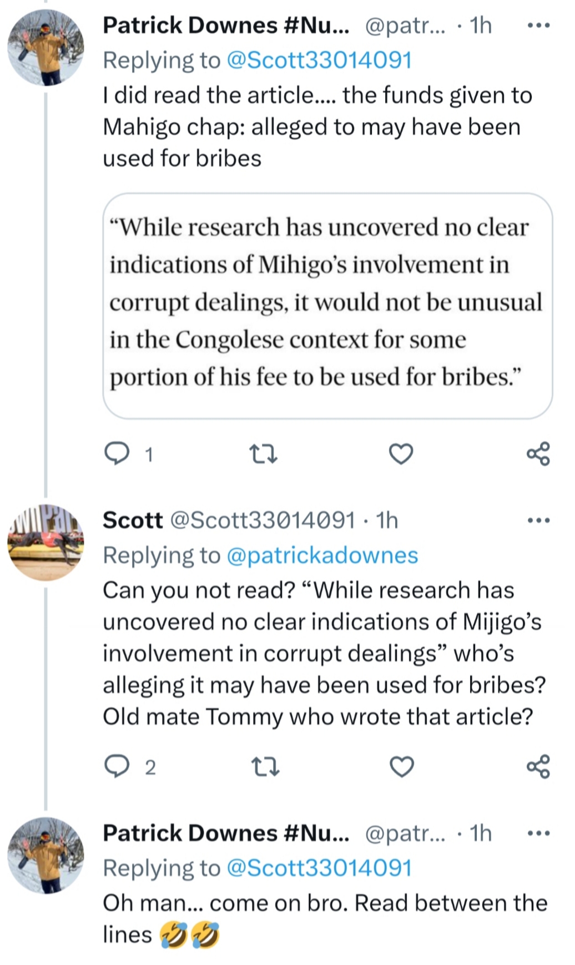The height and width of the screenshot is (965, 575).
Task: View Scott's greyhound profile picture
Action: click(x=46, y=543)
